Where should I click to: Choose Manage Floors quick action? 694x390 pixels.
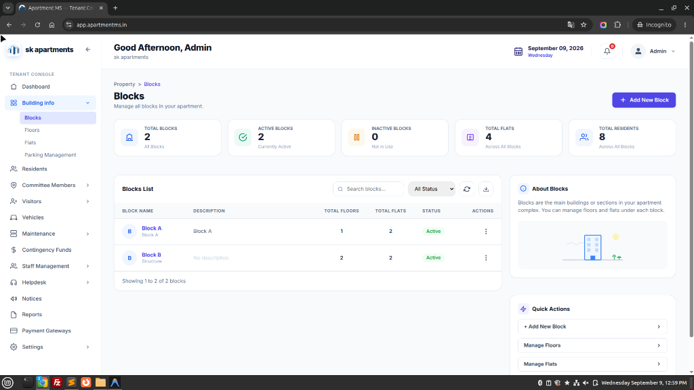coord(592,345)
